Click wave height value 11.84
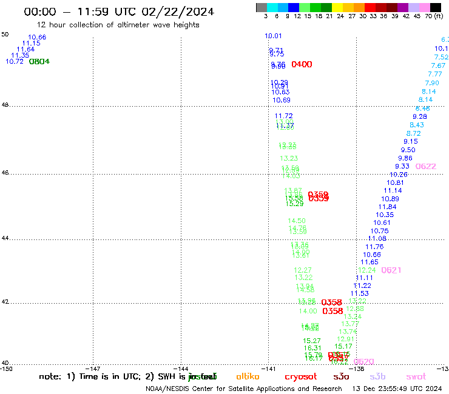 [388, 207]
